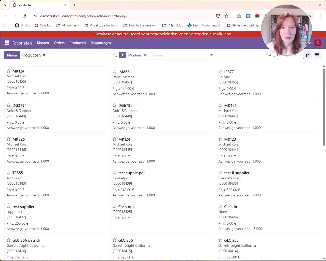Remove the Montuur filter tag
The image size is (326, 261).
pyautogui.click(x=145, y=55)
